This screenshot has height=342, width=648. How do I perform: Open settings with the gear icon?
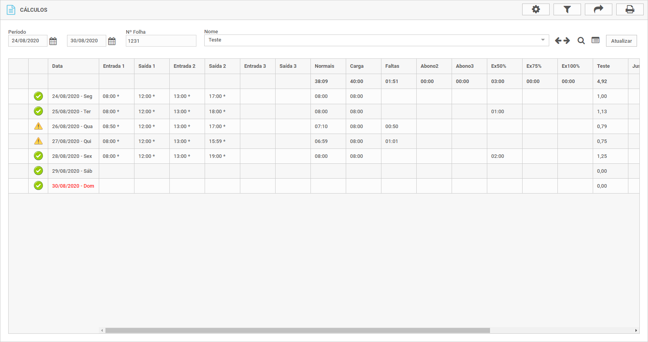pos(535,9)
